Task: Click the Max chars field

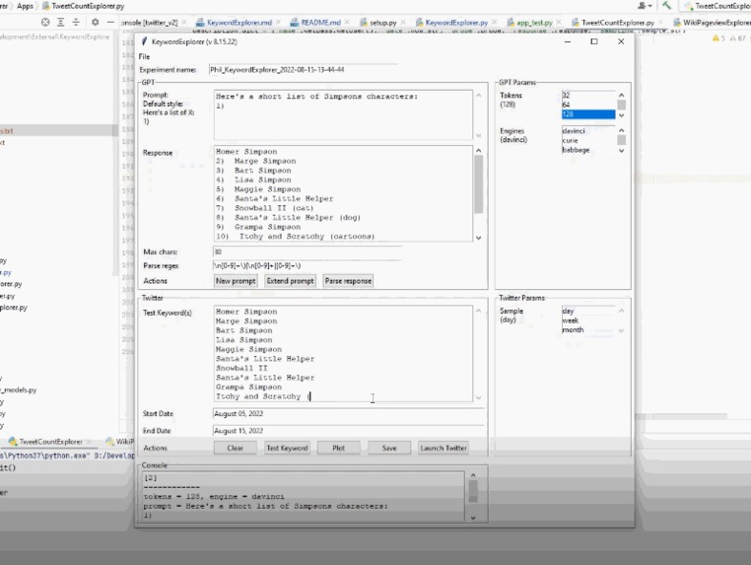Action: point(307,251)
